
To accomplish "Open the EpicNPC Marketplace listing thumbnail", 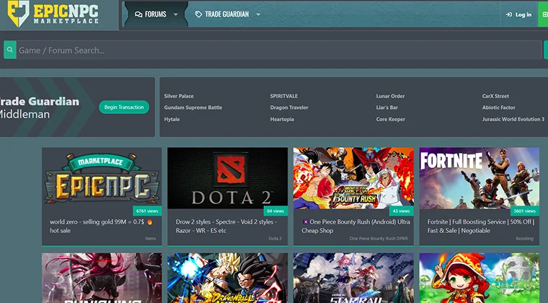I will click(x=102, y=178).
